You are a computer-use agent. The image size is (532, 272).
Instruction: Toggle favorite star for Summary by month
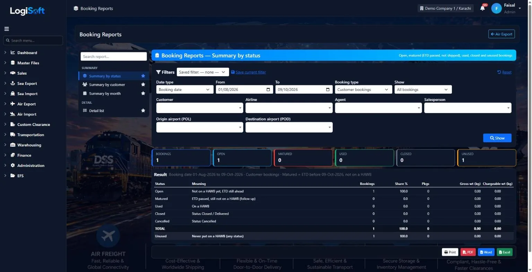tap(143, 93)
